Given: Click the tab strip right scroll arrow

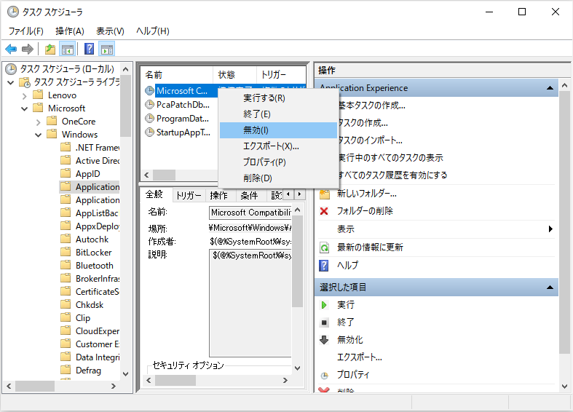Looking at the screenshot, I should click(300, 194).
